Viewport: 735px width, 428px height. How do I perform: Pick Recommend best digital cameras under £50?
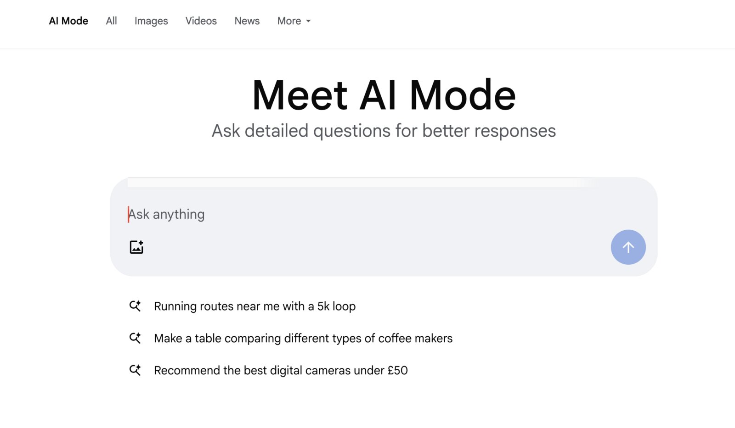[x=281, y=370]
